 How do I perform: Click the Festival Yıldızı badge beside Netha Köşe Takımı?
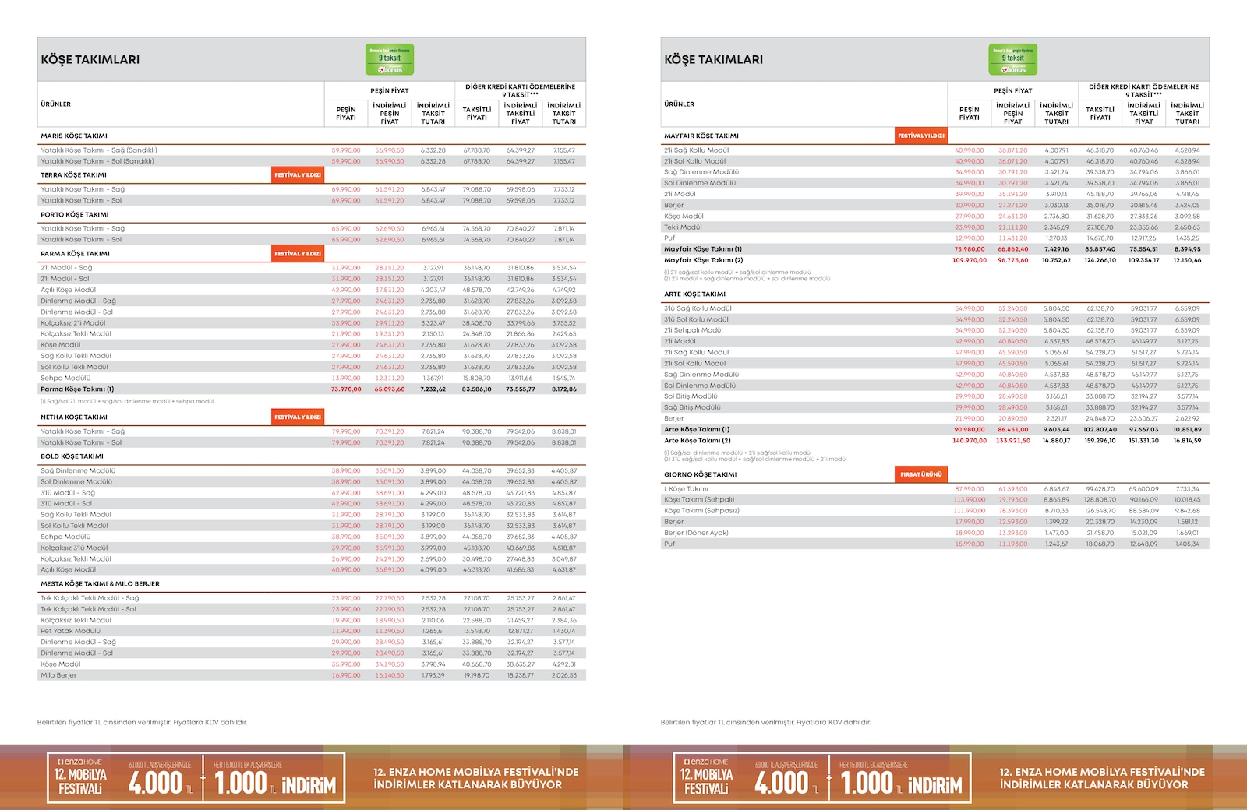tap(298, 417)
